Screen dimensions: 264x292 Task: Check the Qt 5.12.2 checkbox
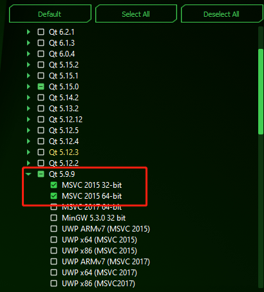point(41,163)
